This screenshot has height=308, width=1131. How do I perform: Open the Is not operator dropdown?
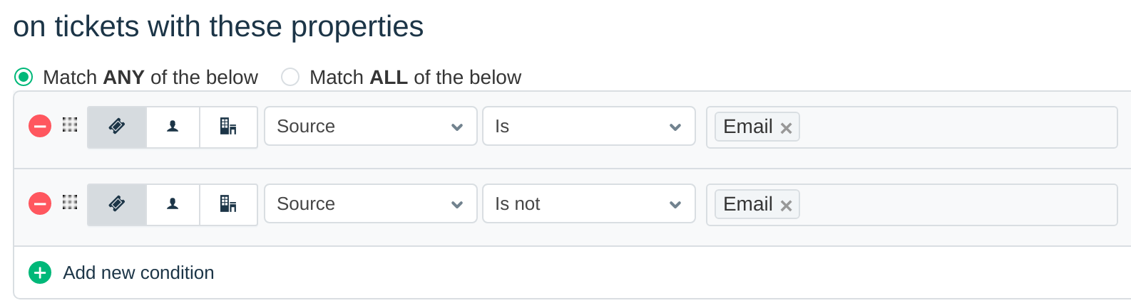coord(588,204)
